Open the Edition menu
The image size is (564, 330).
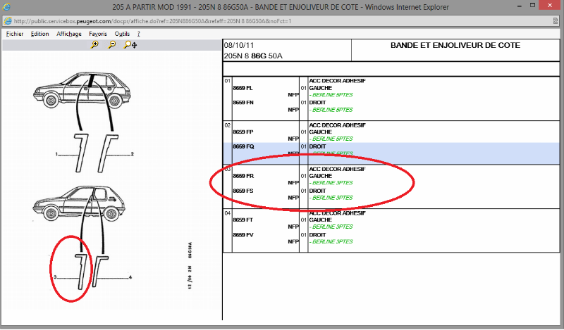(x=39, y=34)
